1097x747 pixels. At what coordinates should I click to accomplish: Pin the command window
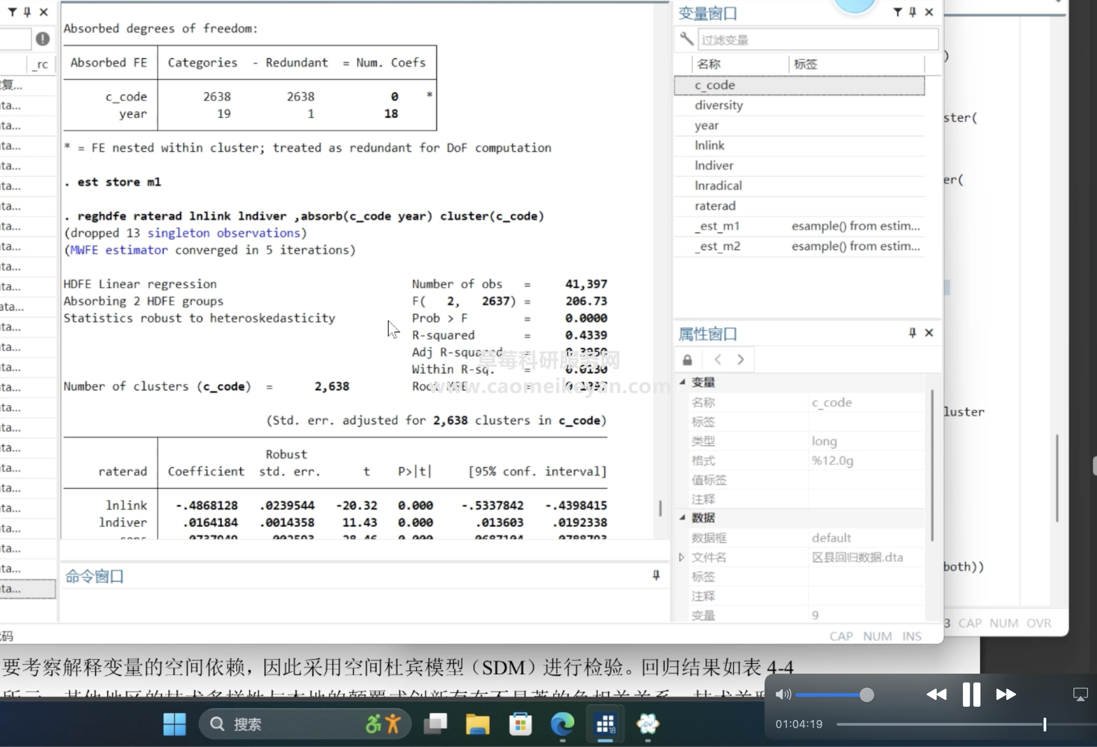[656, 575]
